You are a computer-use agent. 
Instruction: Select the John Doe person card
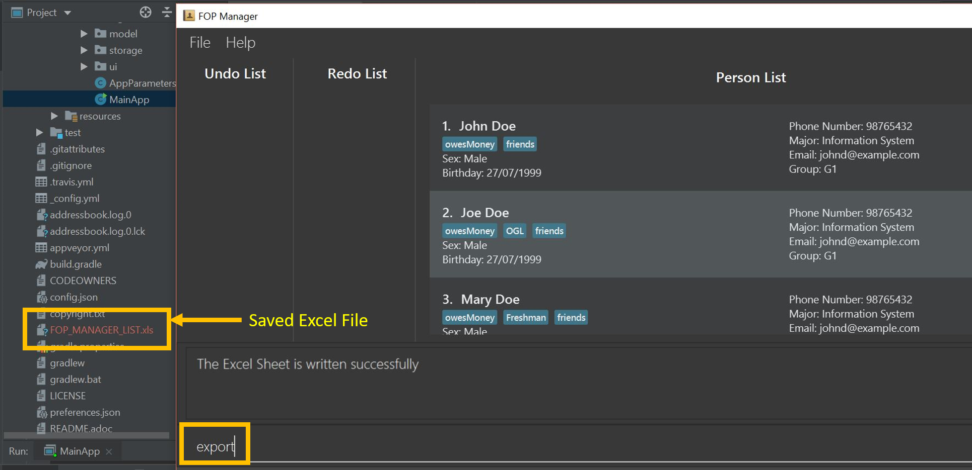click(701, 148)
